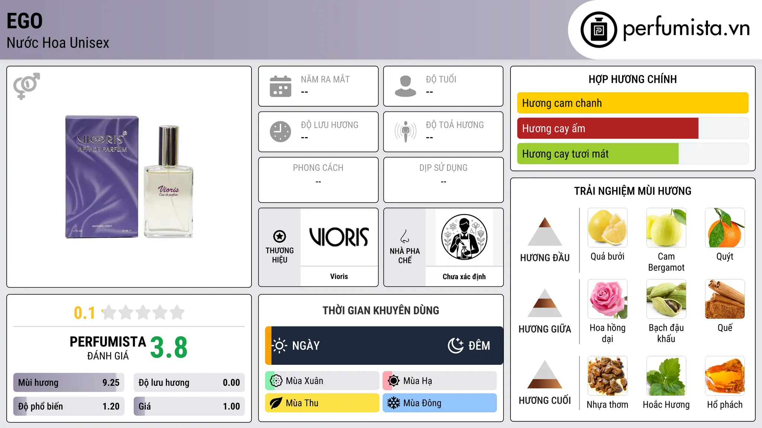
Task: Click the unisex gender symbol icon
Action: pyautogui.click(x=26, y=86)
